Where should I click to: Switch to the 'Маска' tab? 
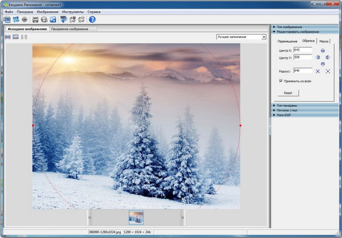pyautogui.click(x=324, y=41)
